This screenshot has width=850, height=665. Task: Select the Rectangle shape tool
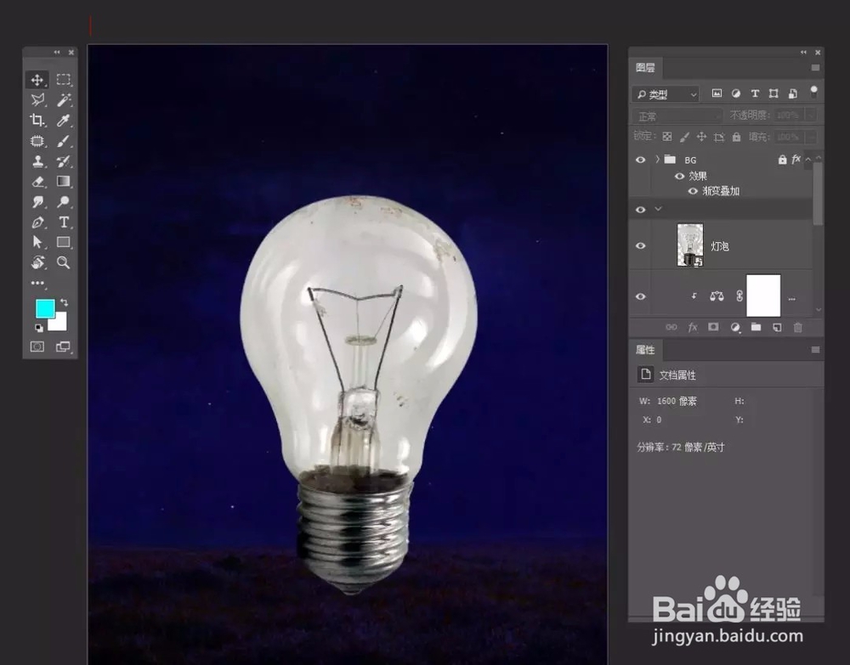click(64, 242)
